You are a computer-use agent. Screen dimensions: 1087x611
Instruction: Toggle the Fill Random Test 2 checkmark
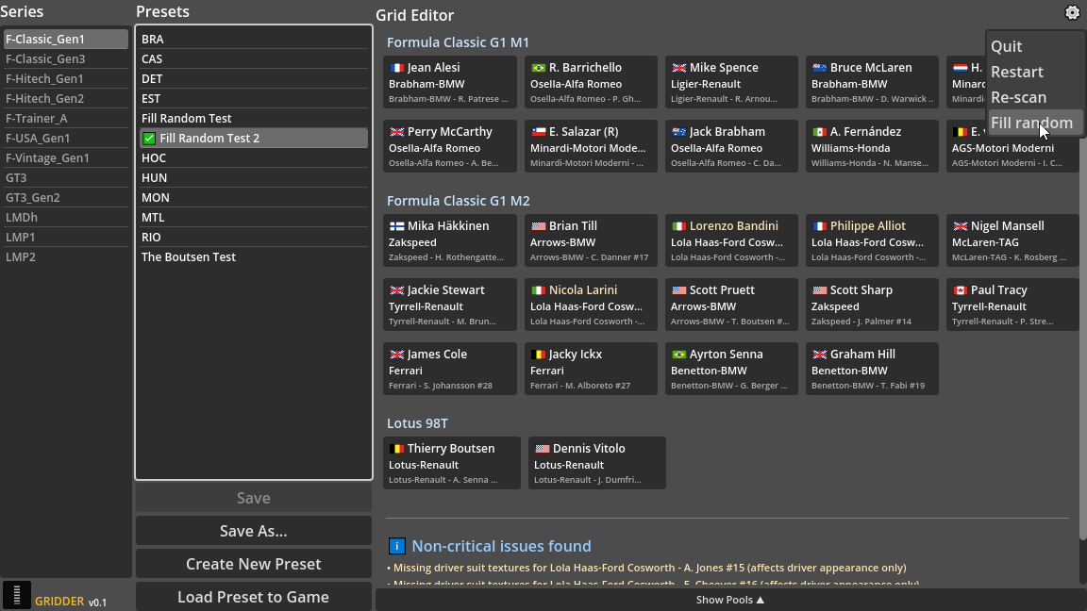[x=149, y=138]
